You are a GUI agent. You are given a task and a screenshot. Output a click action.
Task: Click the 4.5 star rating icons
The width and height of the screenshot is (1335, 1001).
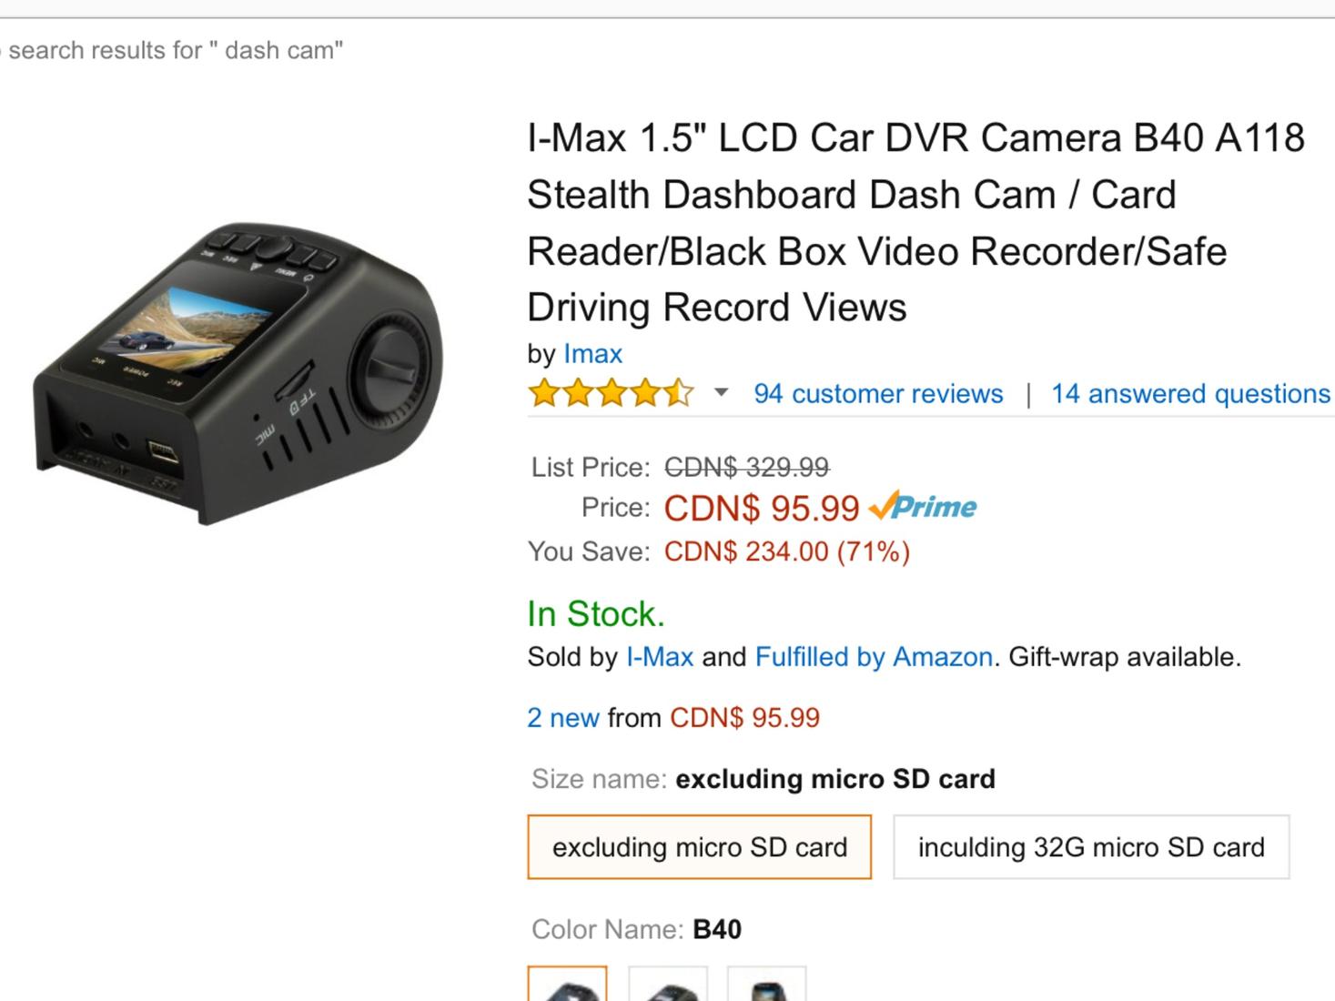(x=611, y=393)
